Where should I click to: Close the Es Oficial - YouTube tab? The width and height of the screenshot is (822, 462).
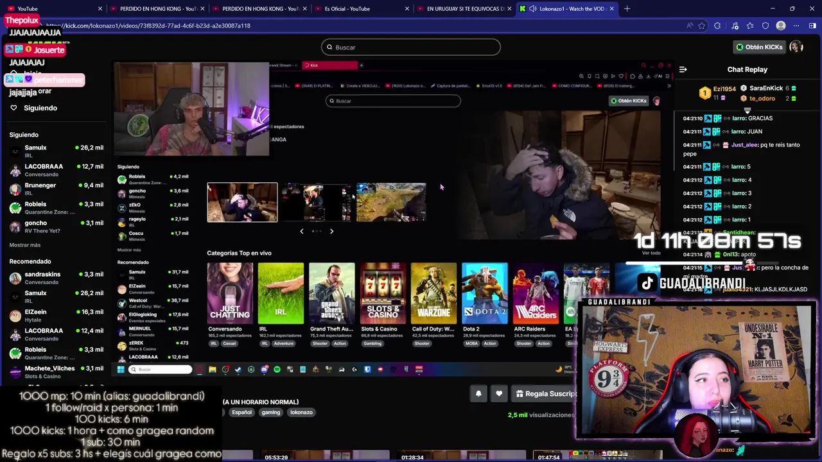click(x=407, y=9)
